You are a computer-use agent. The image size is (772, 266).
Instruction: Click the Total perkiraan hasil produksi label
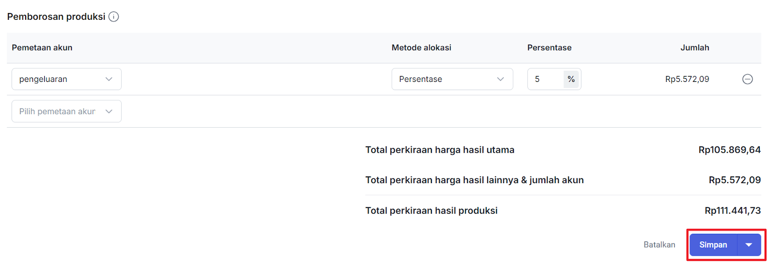click(431, 211)
